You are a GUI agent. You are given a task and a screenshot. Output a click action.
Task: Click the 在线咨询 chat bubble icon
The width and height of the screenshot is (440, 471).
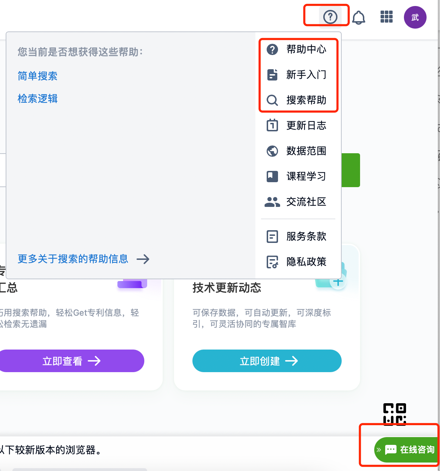[x=390, y=449]
